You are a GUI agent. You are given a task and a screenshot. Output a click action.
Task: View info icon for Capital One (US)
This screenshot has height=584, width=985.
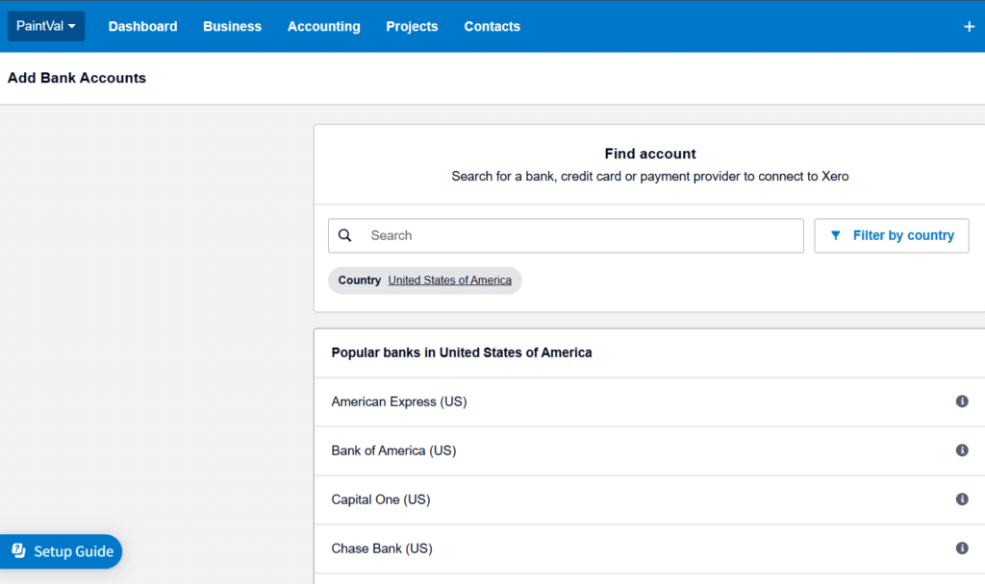click(x=962, y=499)
